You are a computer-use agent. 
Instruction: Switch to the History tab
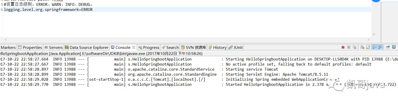coord(217,47)
